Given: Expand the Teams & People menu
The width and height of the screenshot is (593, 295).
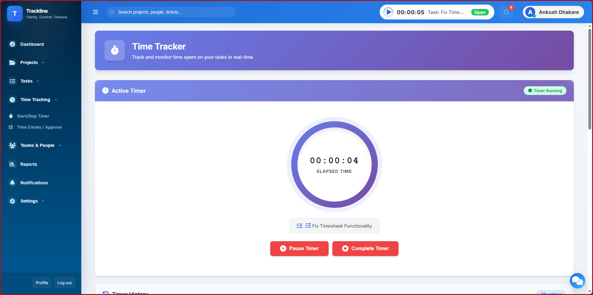Looking at the screenshot, I should coord(37,145).
